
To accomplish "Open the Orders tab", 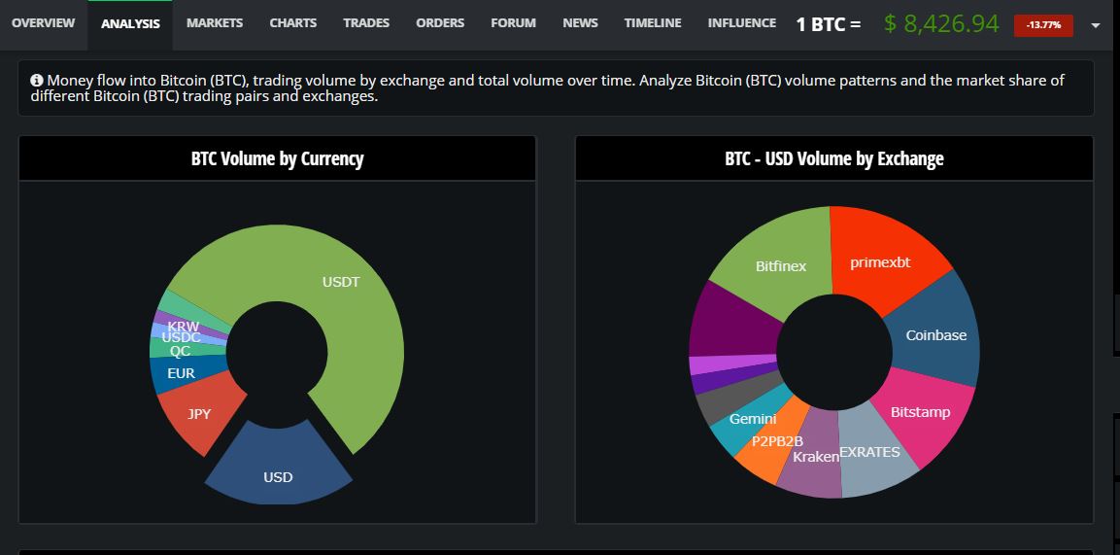I will 440,23.
